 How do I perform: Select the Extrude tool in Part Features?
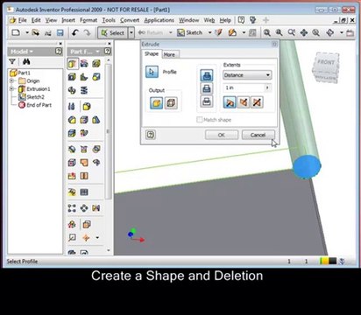72,63
